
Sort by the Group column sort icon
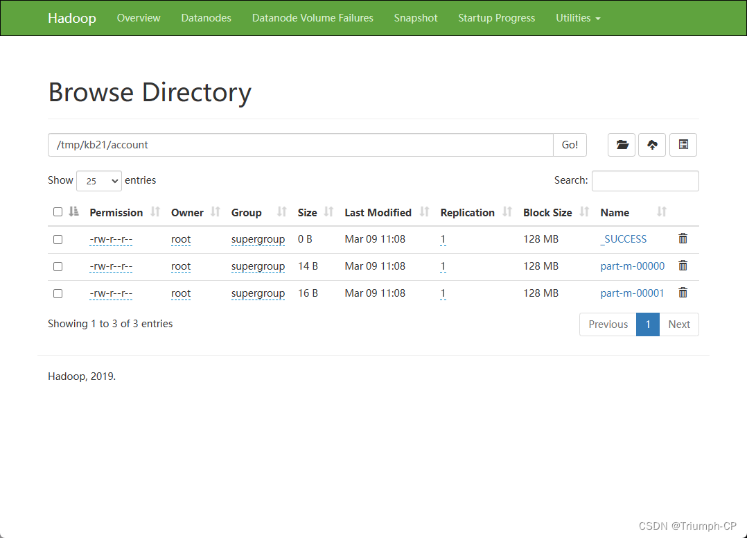point(282,212)
